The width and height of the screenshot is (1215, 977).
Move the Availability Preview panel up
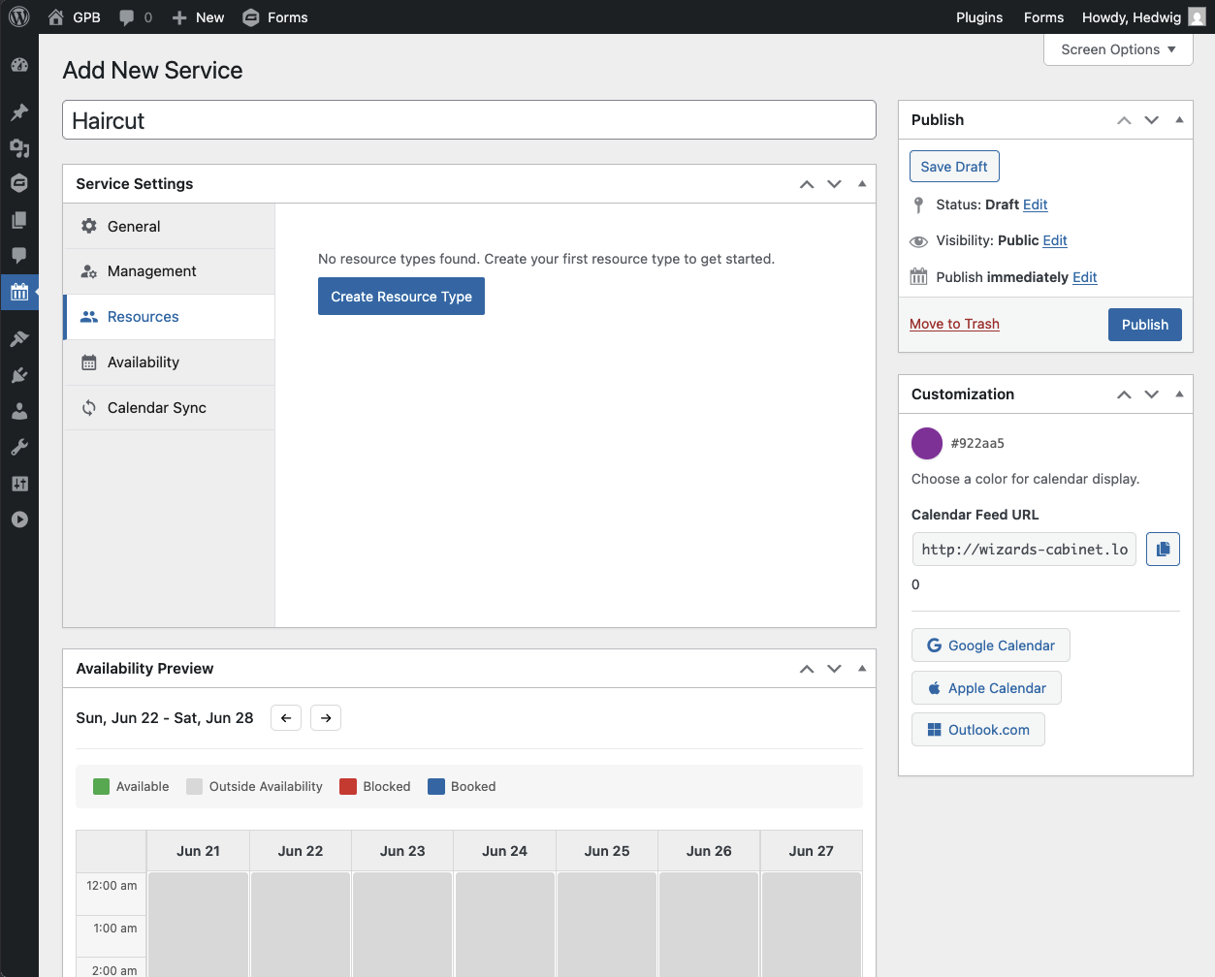[x=807, y=669]
